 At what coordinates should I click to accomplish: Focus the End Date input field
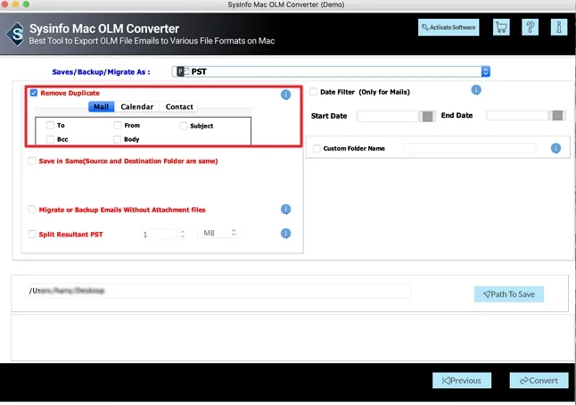pyautogui.click(x=517, y=115)
